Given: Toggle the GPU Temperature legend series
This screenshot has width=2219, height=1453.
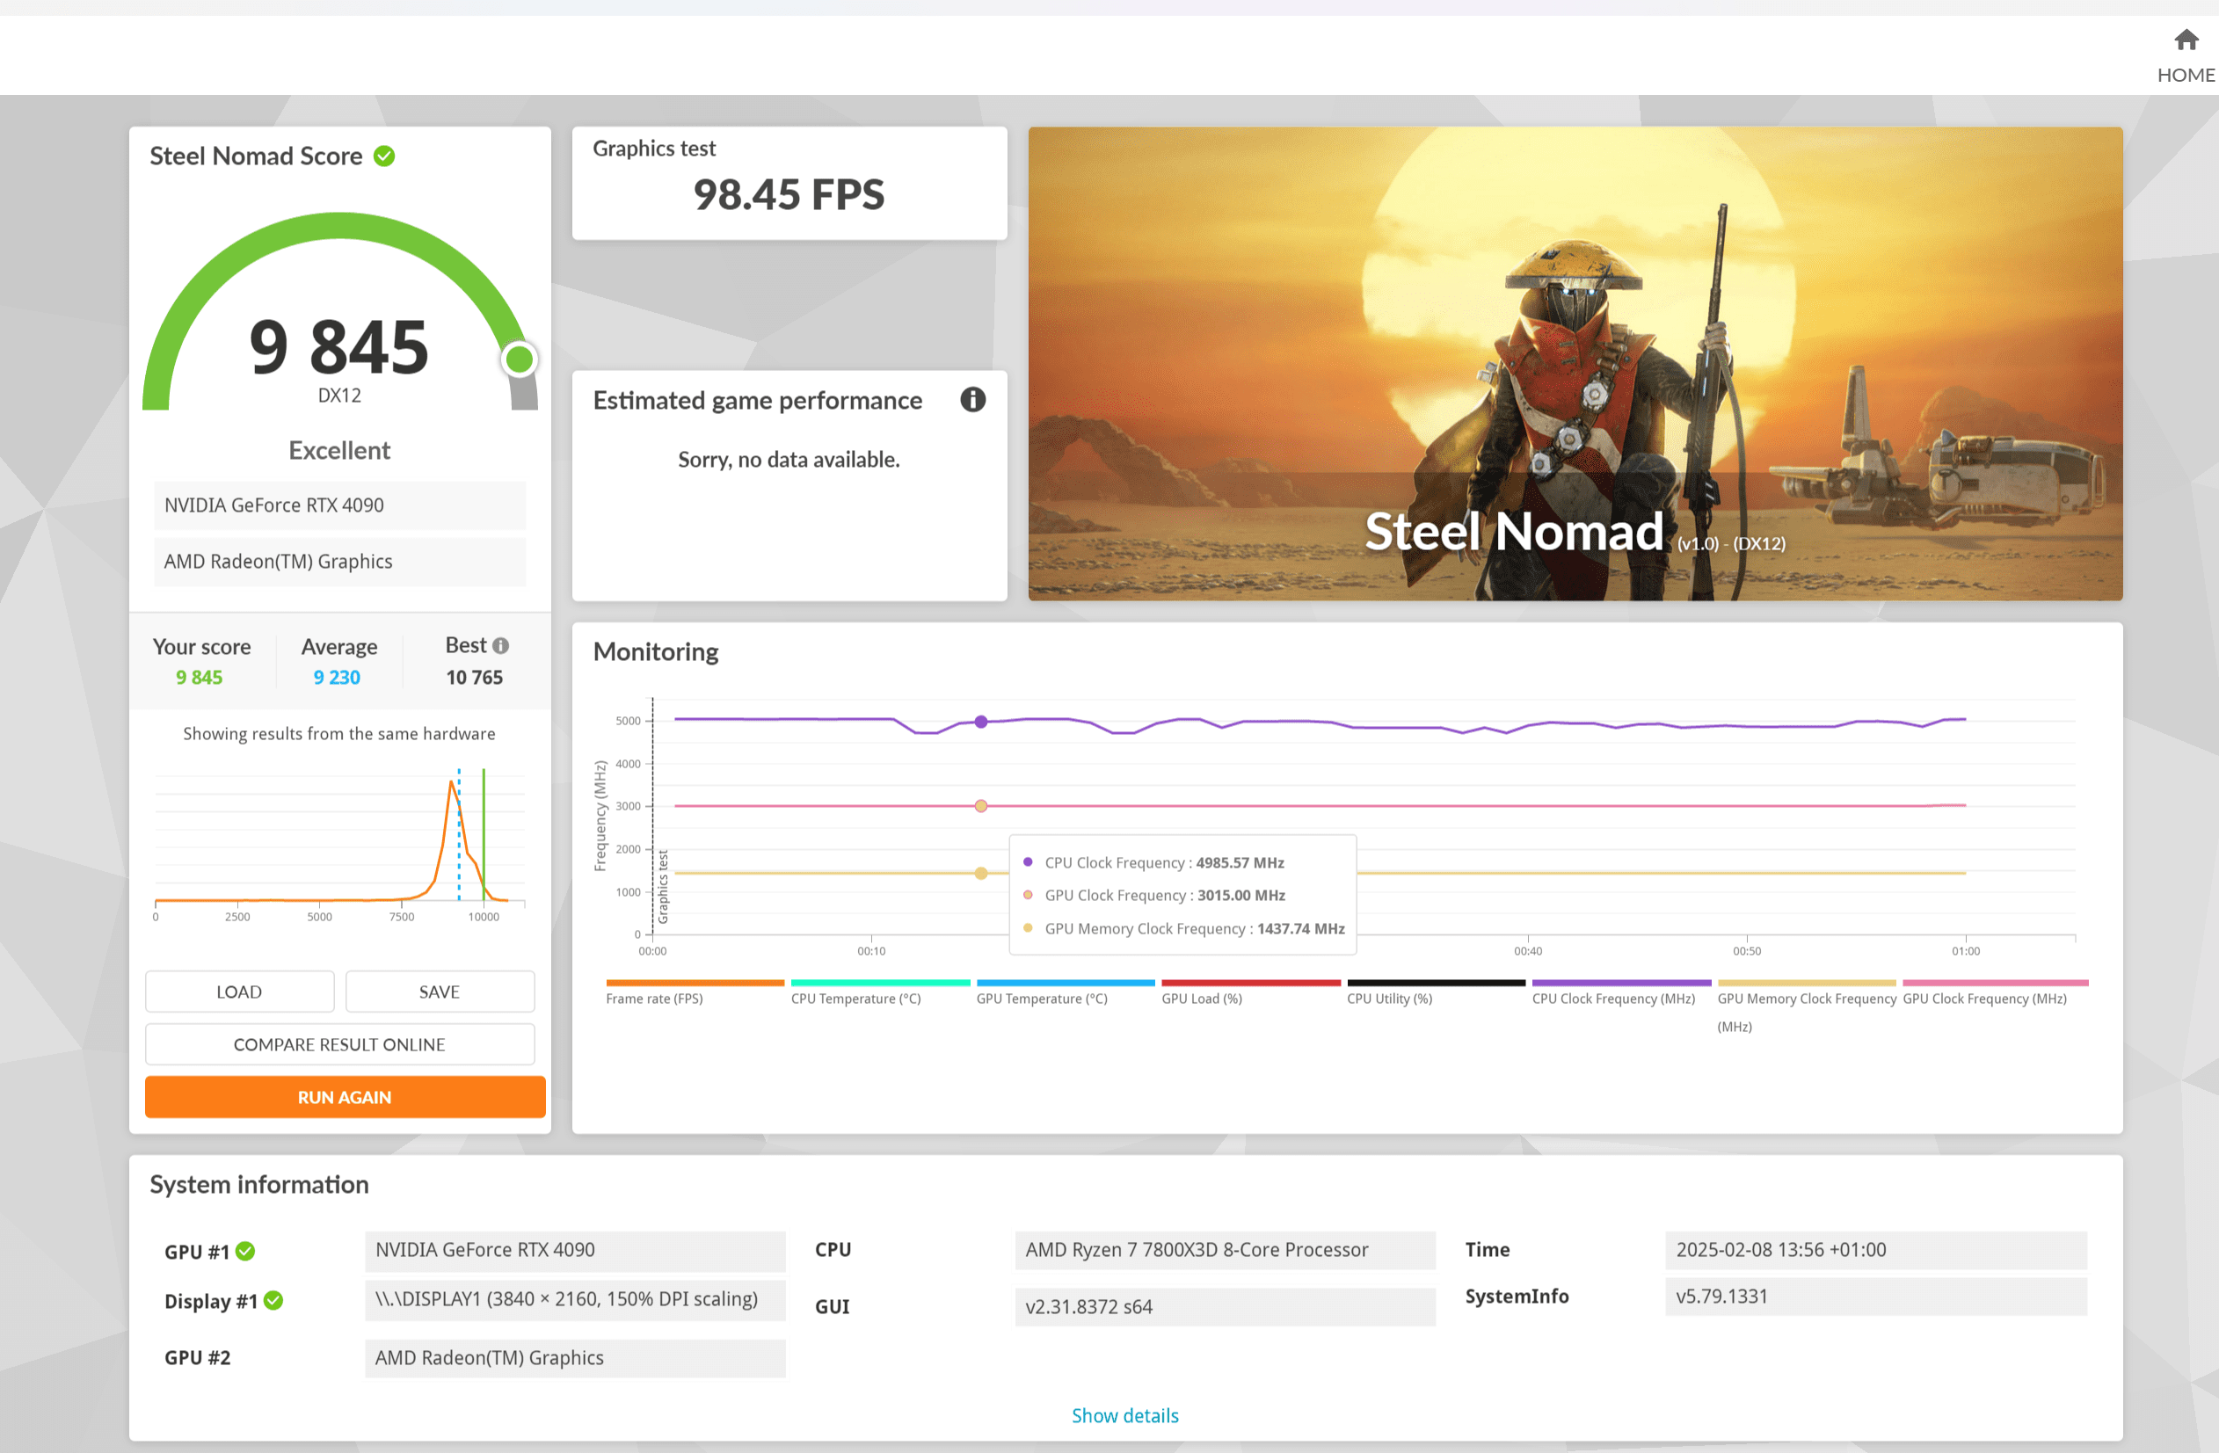Looking at the screenshot, I should [1042, 999].
